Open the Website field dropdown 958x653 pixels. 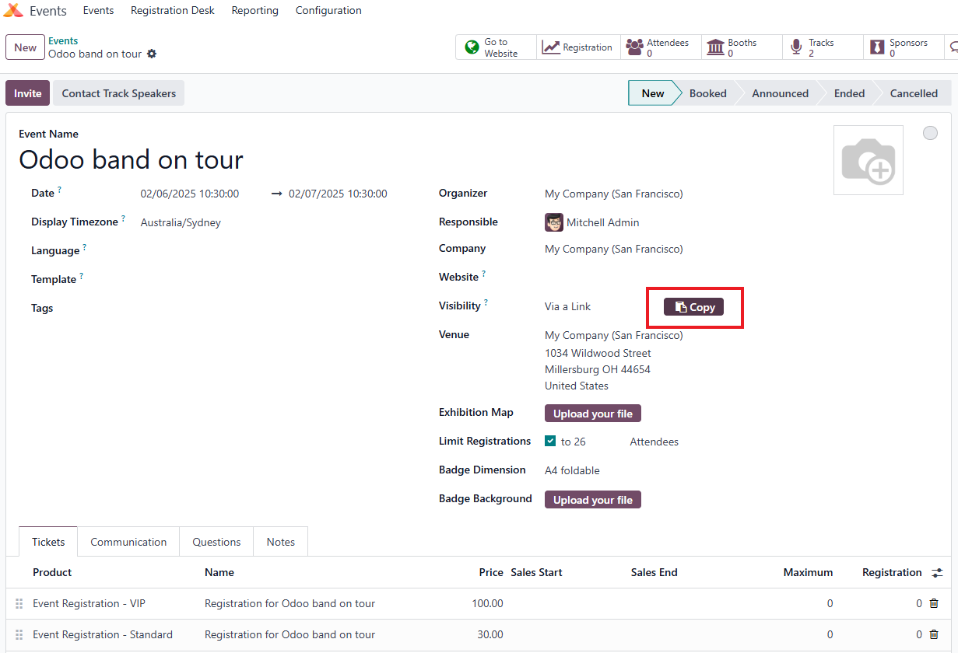tap(681, 278)
